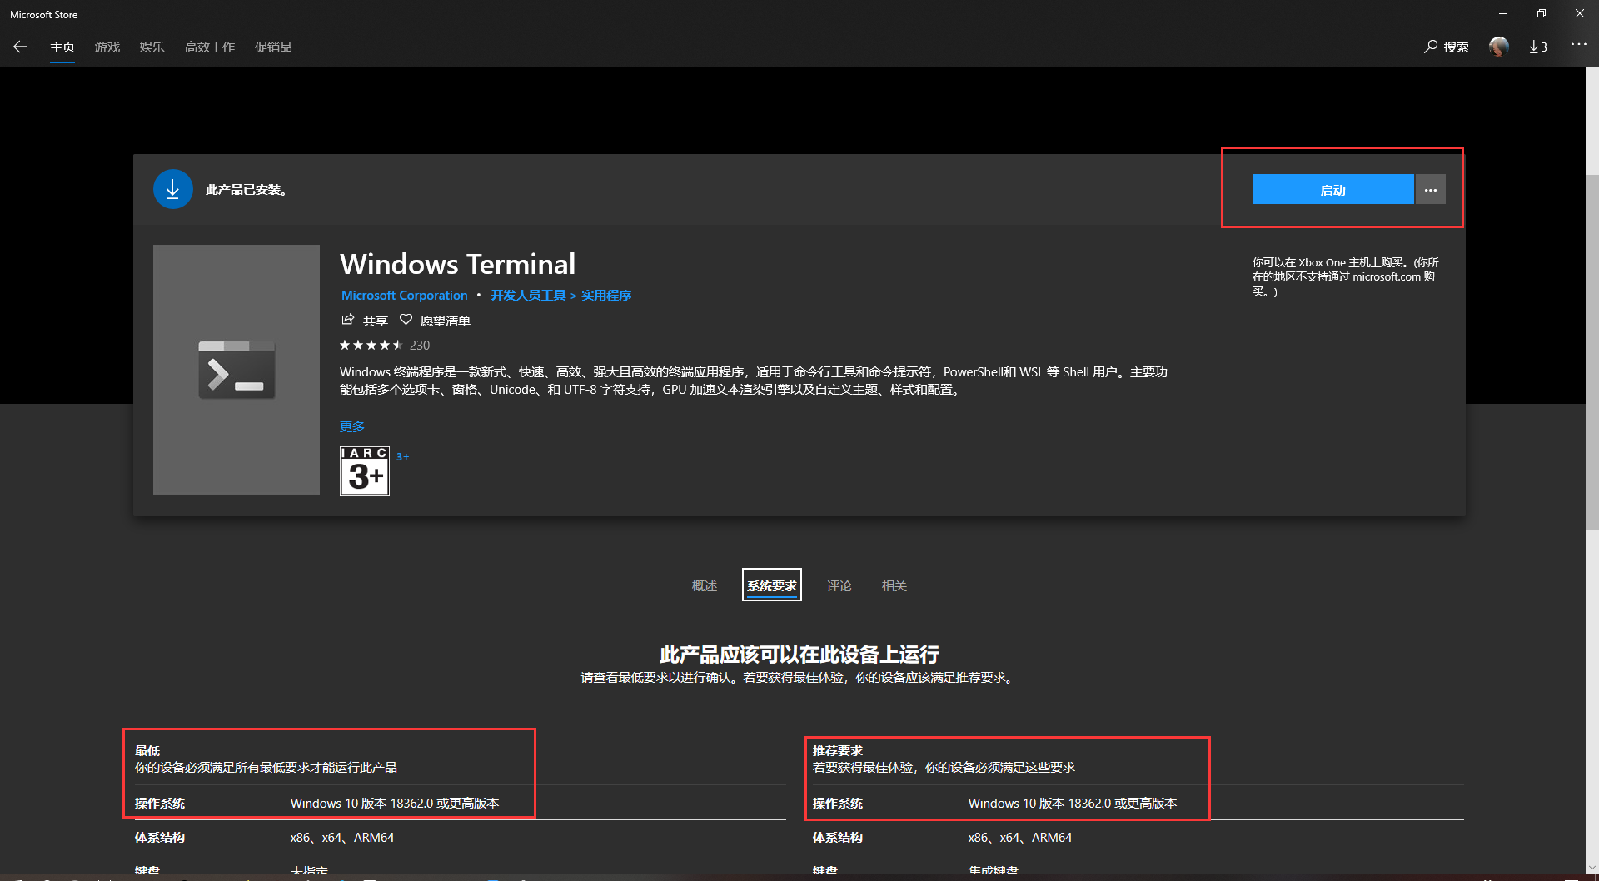This screenshot has width=1599, height=881.
Task: Switch to the 促销品 tab
Action: pos(273,47)
